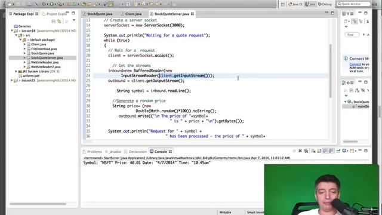
Task: Click the Task List horizontal scrollbar
Action: click(350, 142)
